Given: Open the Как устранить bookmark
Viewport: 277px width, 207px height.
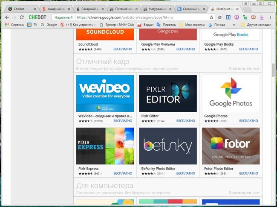Looking at the screenshot, I should point(78,25).
